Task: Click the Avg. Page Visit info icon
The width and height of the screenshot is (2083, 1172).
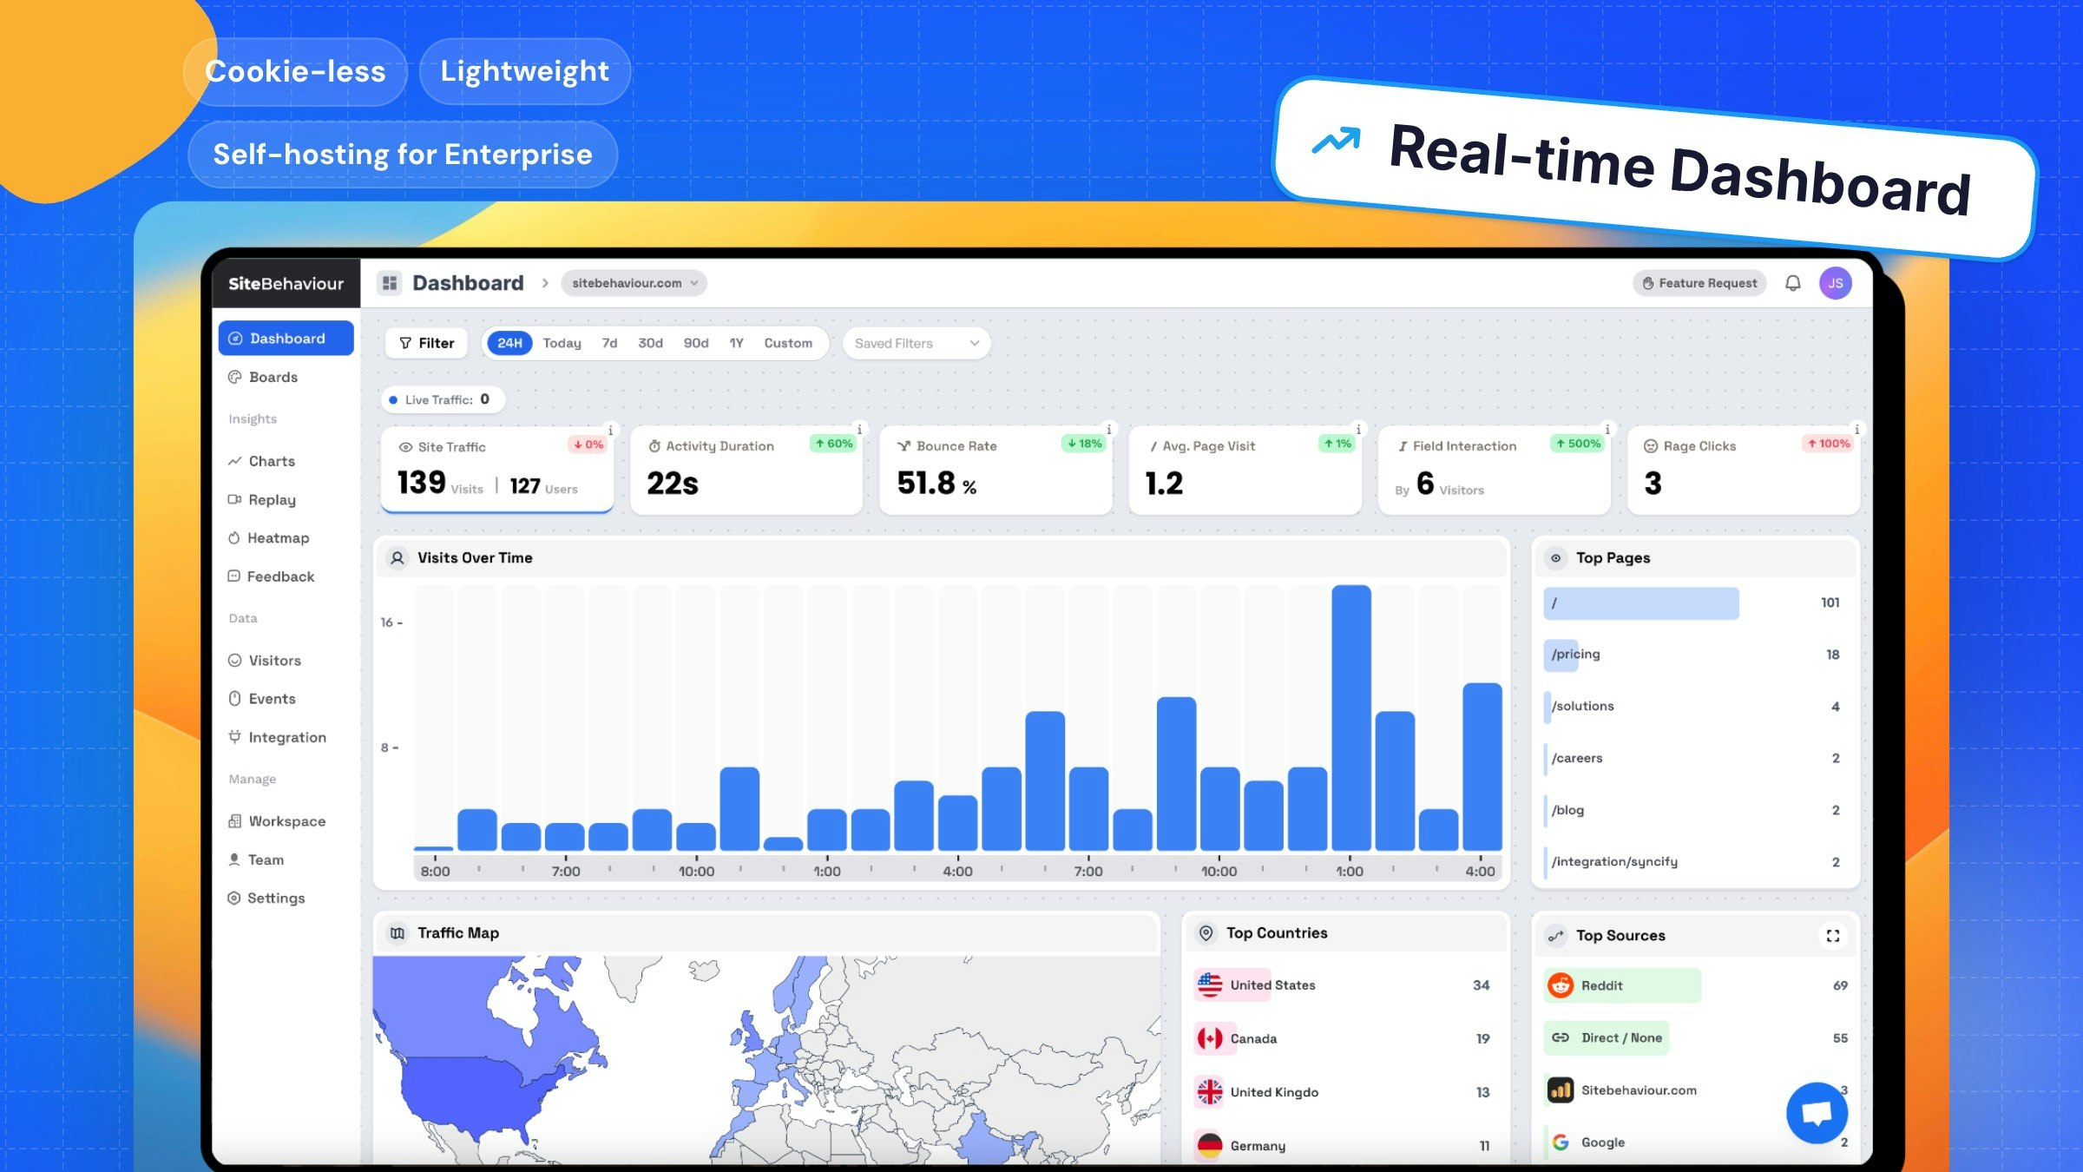Action: click(x=1358, y=429)
